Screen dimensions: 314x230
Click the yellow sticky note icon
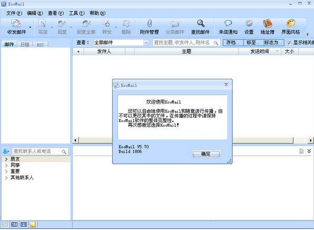point(33,225)
